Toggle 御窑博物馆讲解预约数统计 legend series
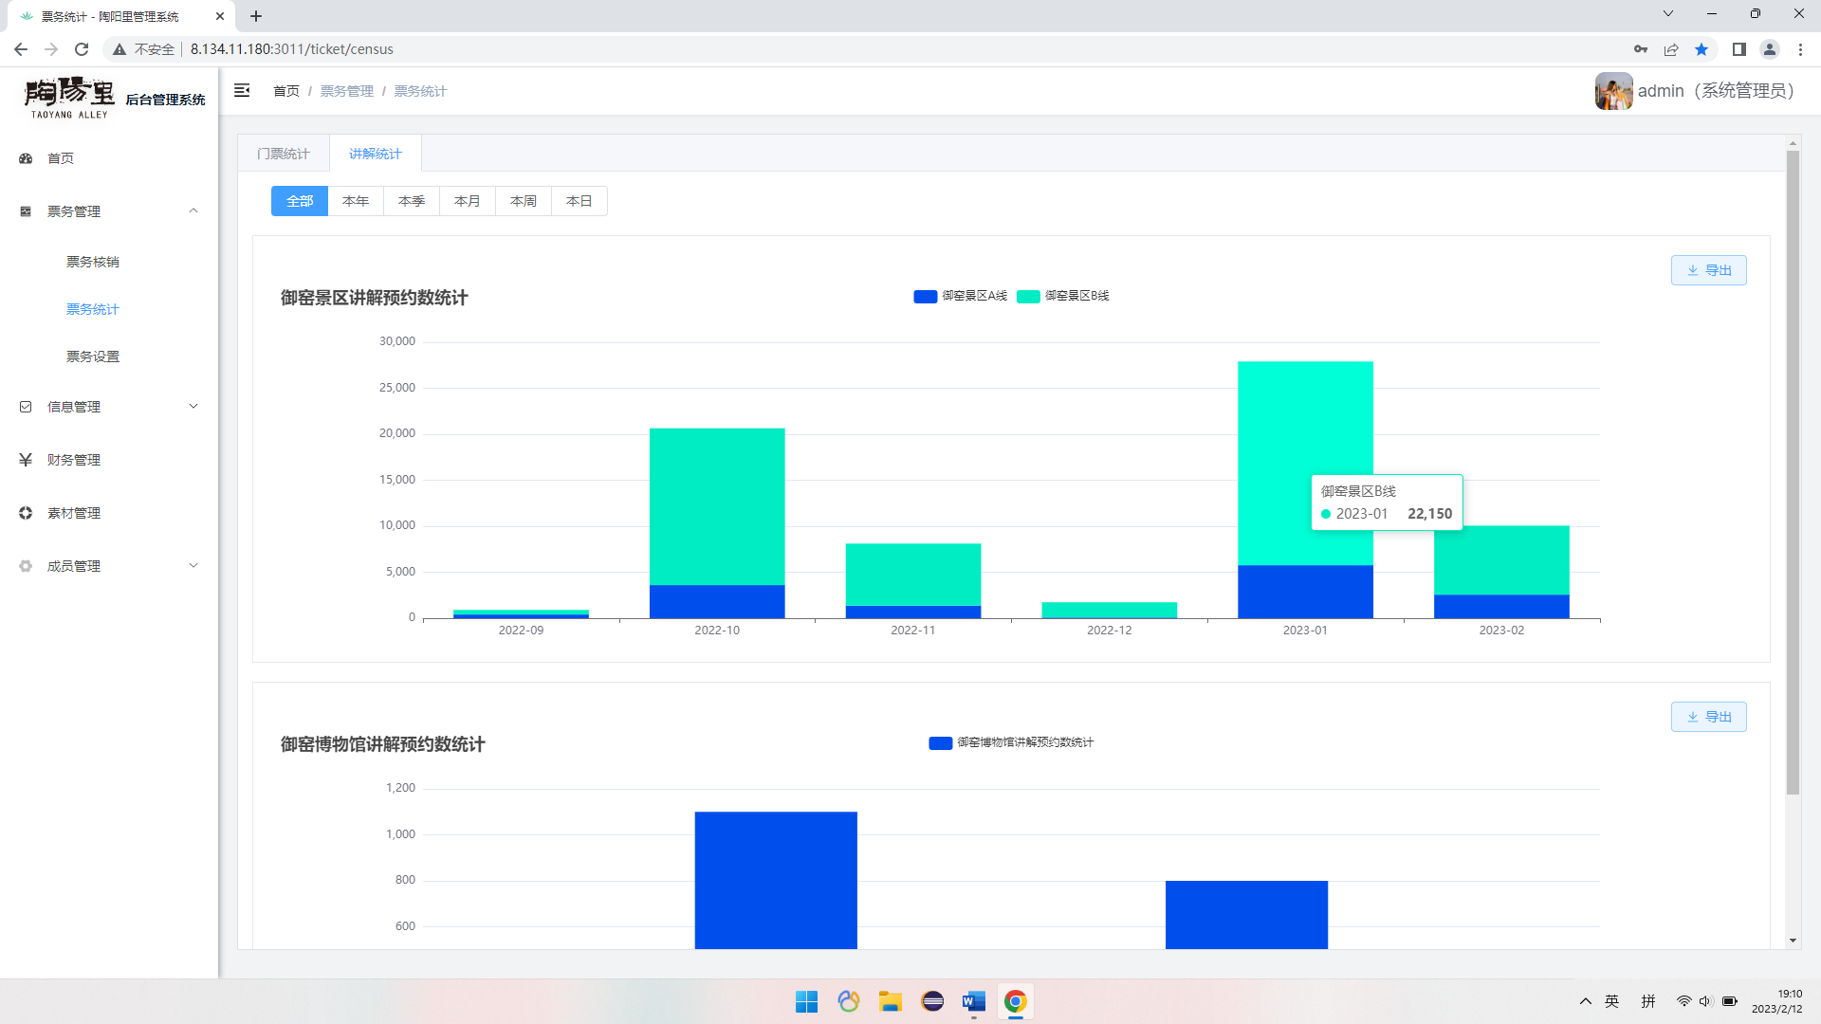This screenshot has width=1821, height=1024. pyautogui.click(x=1012, y=742)
